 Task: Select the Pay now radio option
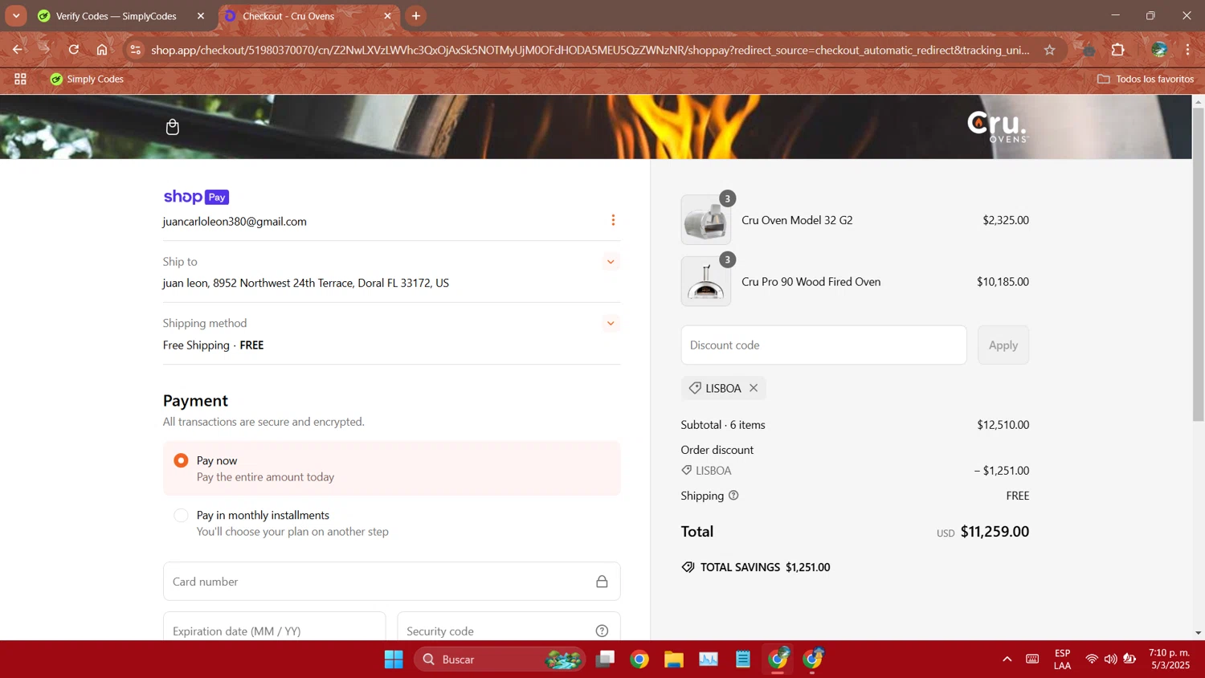pos(181,460)
